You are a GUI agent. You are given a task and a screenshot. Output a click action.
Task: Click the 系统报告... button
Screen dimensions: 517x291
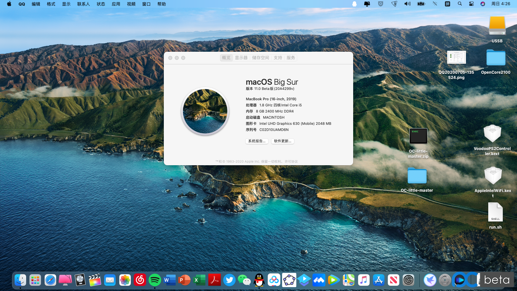pos(257,141)
